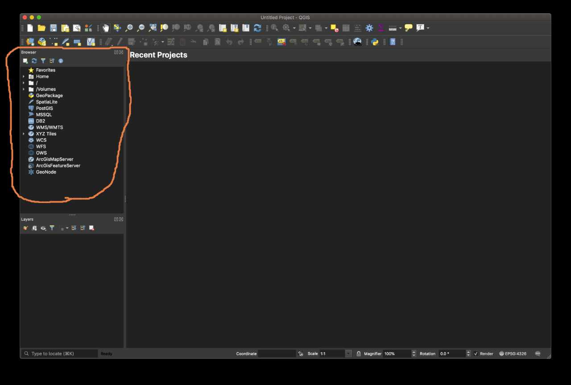Viewport: 571px width, 385px height.
Task: Activate the Zoom In tool
Action: tap(129, 28)
